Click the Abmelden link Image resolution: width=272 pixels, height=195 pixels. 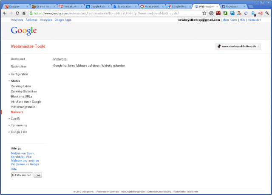(254, 20)
